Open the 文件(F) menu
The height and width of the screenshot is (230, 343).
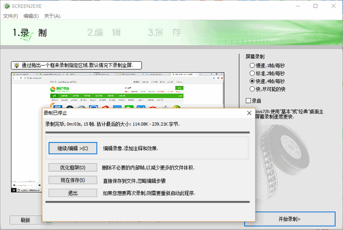pos(11,16)
